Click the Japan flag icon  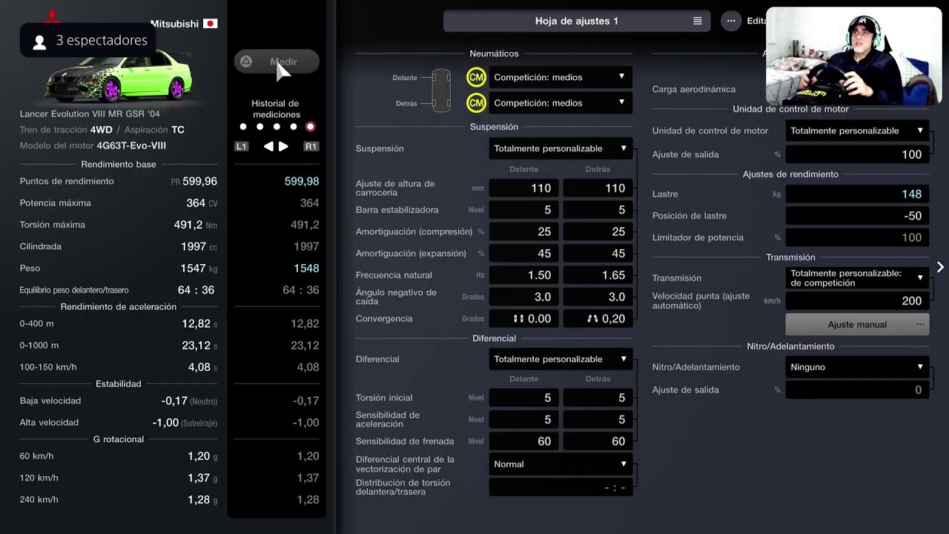(211, 24)
